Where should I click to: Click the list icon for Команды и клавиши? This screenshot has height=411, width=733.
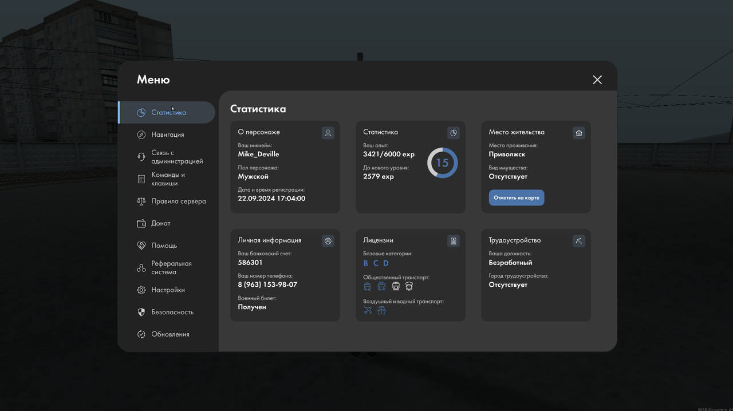coord(141,179)
